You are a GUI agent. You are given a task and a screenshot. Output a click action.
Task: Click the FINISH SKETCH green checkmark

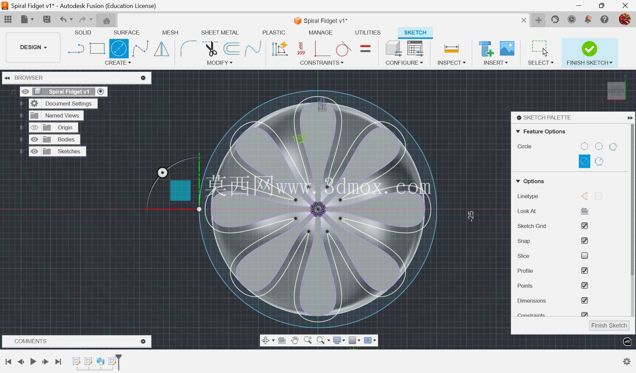click(590, 49)
